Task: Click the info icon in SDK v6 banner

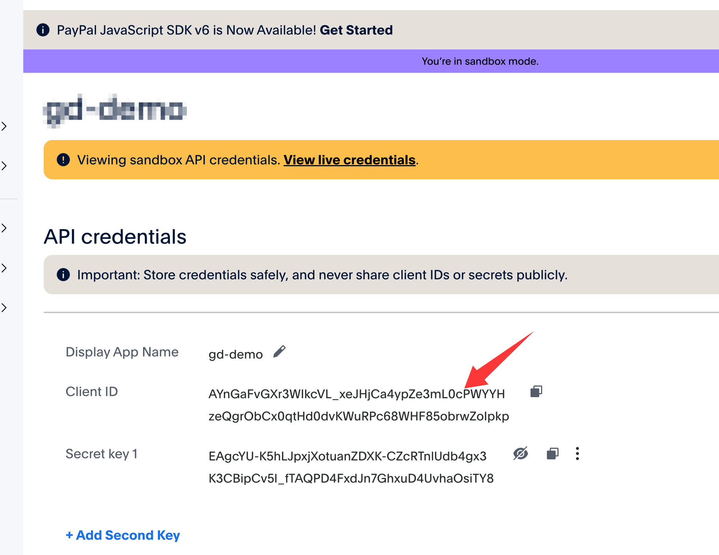Action: [x=43, y=30]
